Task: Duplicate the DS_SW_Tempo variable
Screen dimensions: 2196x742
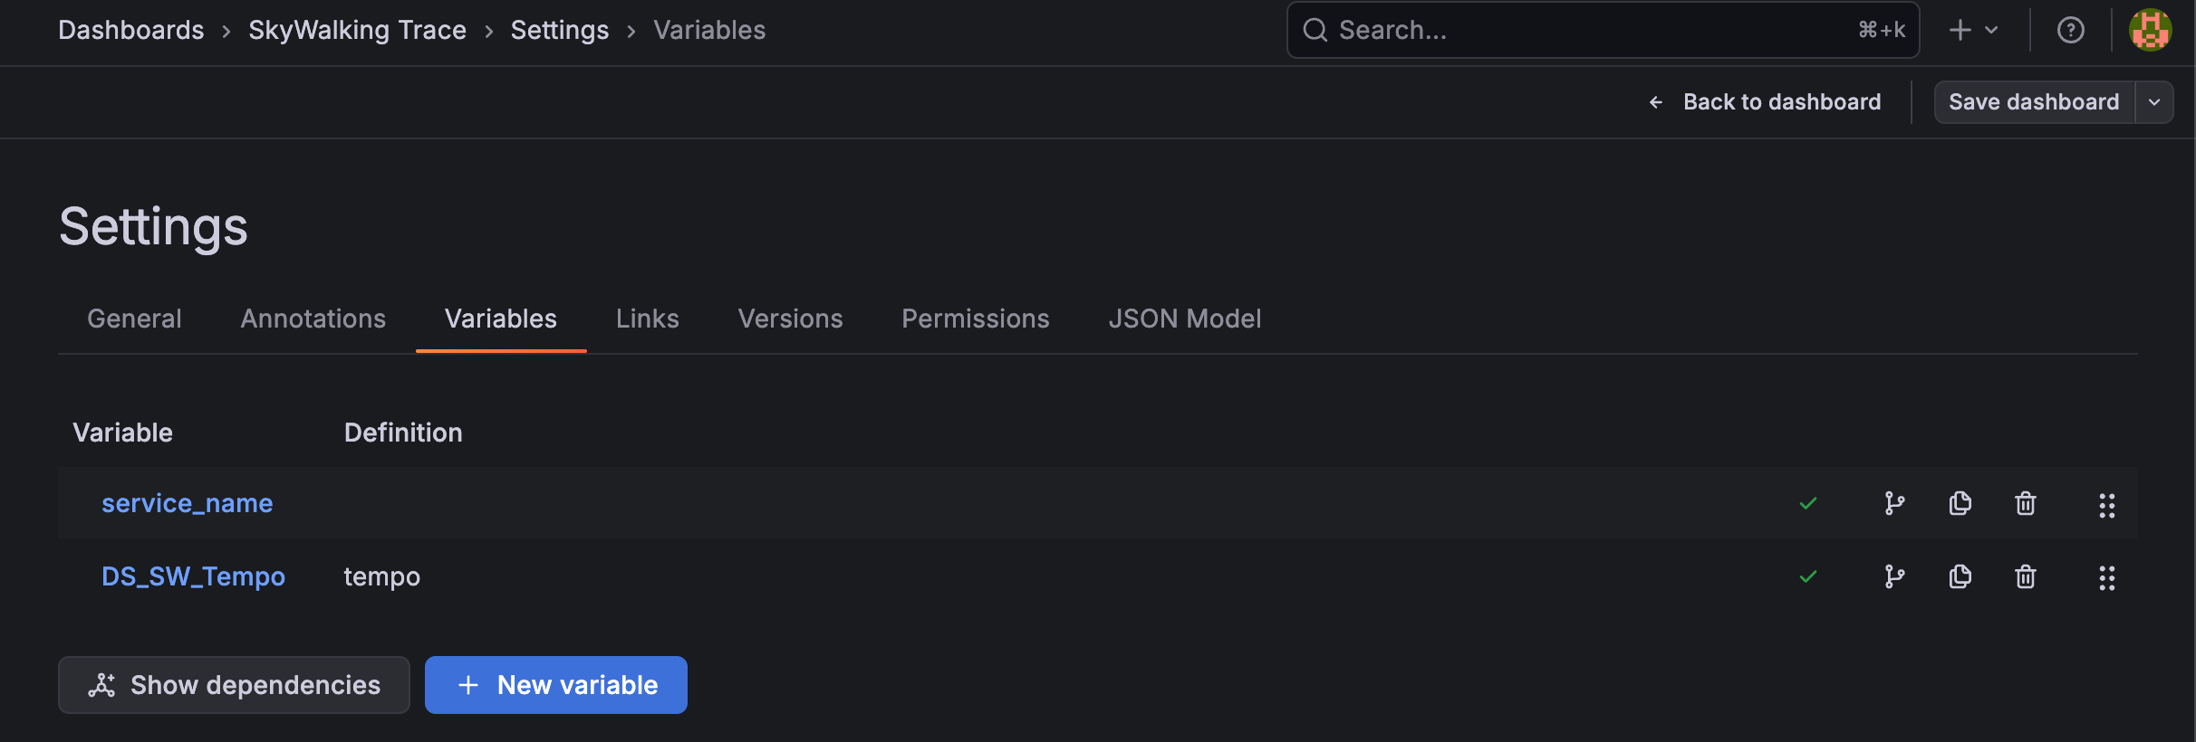Action: point(1960,576)
